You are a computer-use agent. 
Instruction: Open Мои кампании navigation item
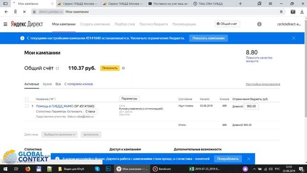(64, 24)
